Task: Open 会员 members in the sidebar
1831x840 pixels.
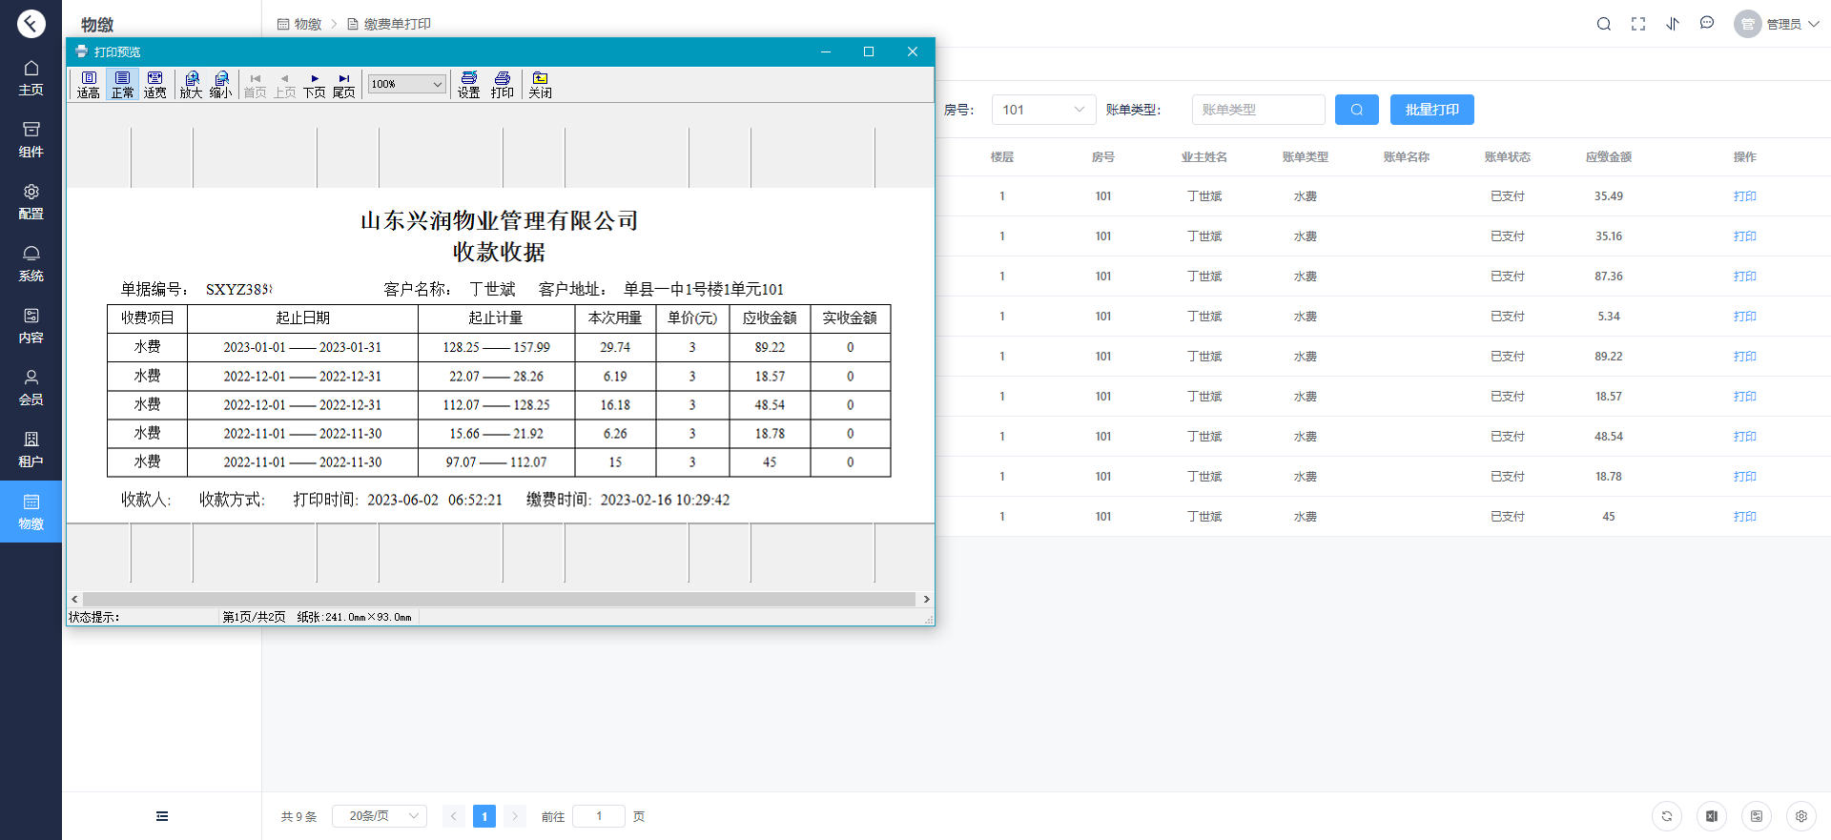Action: (x=31, y=387)
